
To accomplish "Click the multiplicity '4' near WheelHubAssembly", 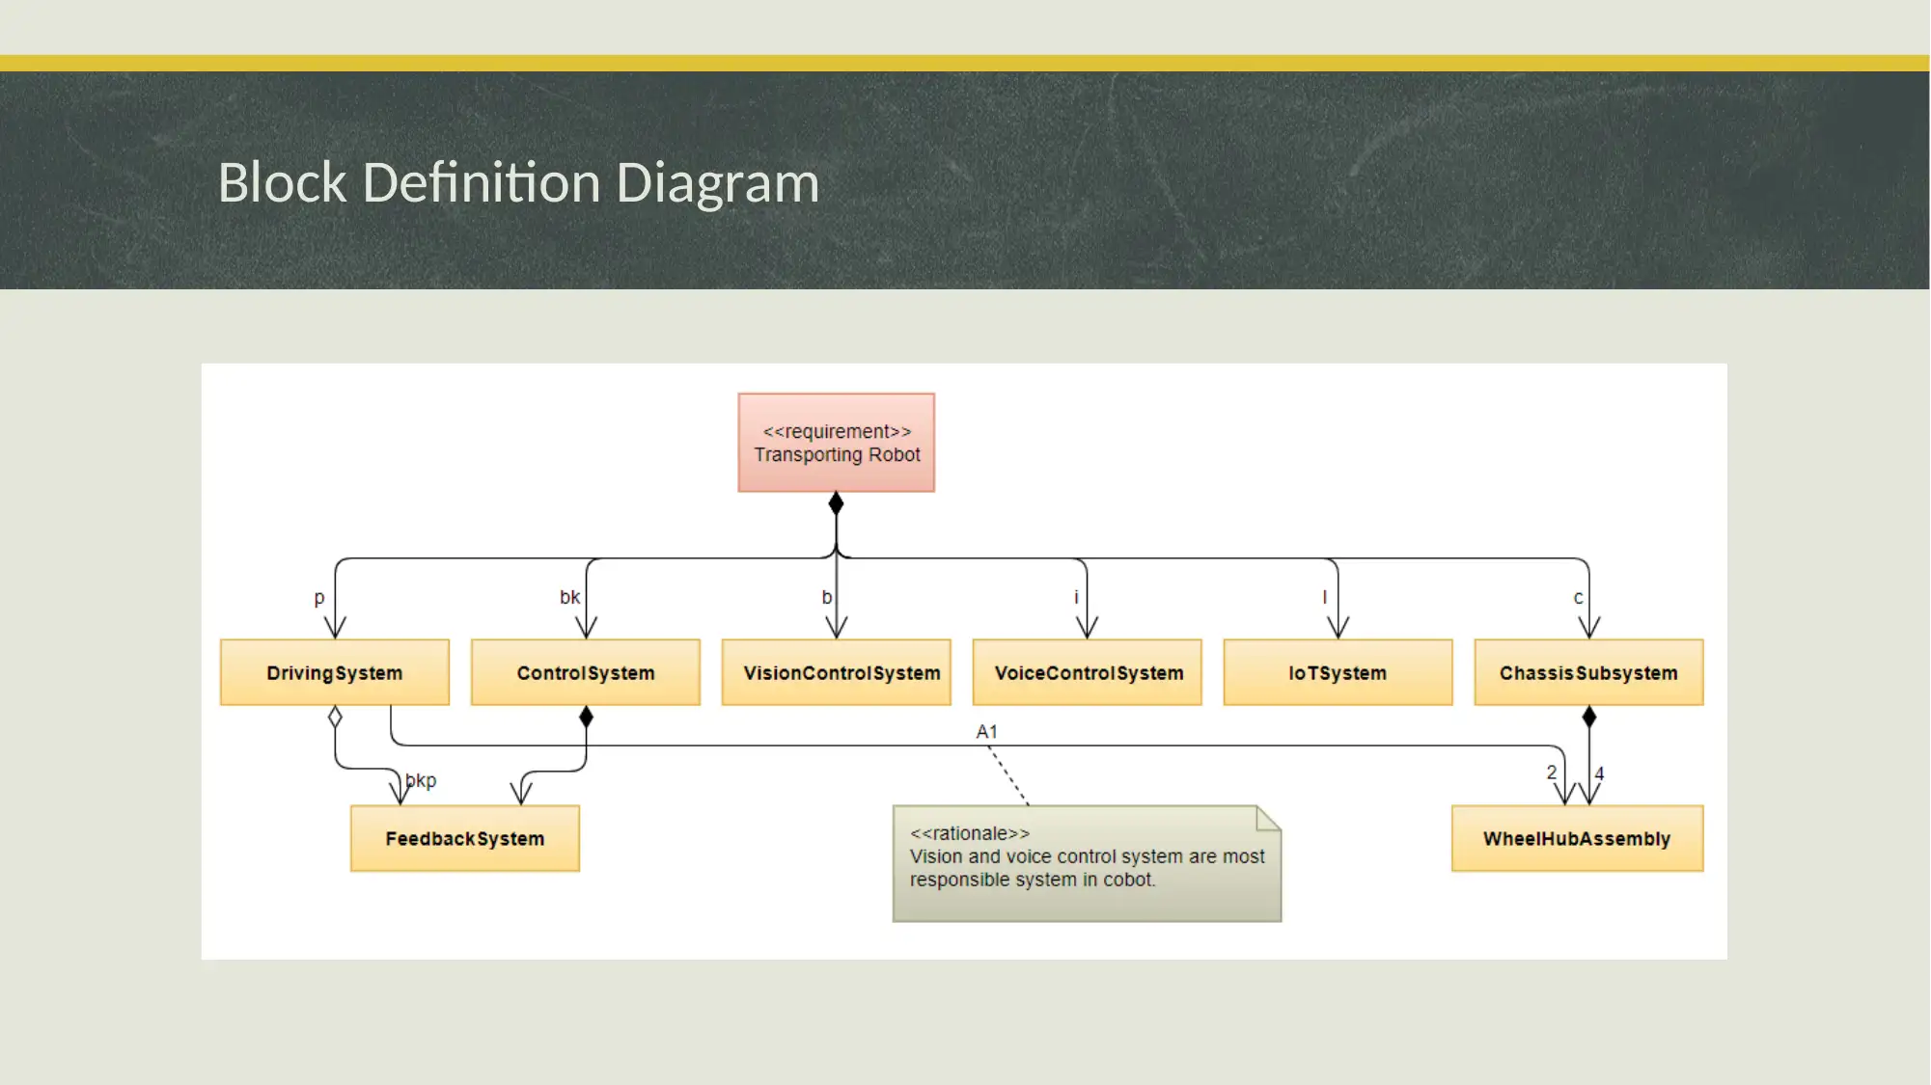I will [1600, 773].
